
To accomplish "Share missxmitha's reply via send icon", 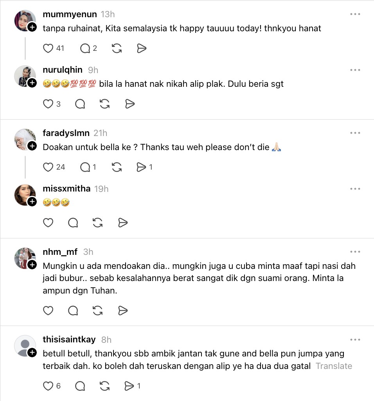I will [123, 223].
